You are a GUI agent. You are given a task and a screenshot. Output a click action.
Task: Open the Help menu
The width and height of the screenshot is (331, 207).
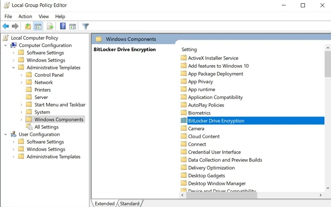click(60, 17)
